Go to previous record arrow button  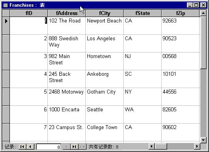point(30,147)
